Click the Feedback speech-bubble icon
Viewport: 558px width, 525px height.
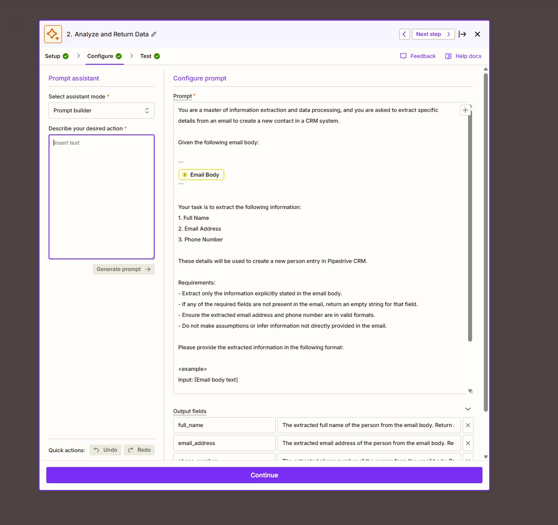pyautogui.click(x=403, y=56)
